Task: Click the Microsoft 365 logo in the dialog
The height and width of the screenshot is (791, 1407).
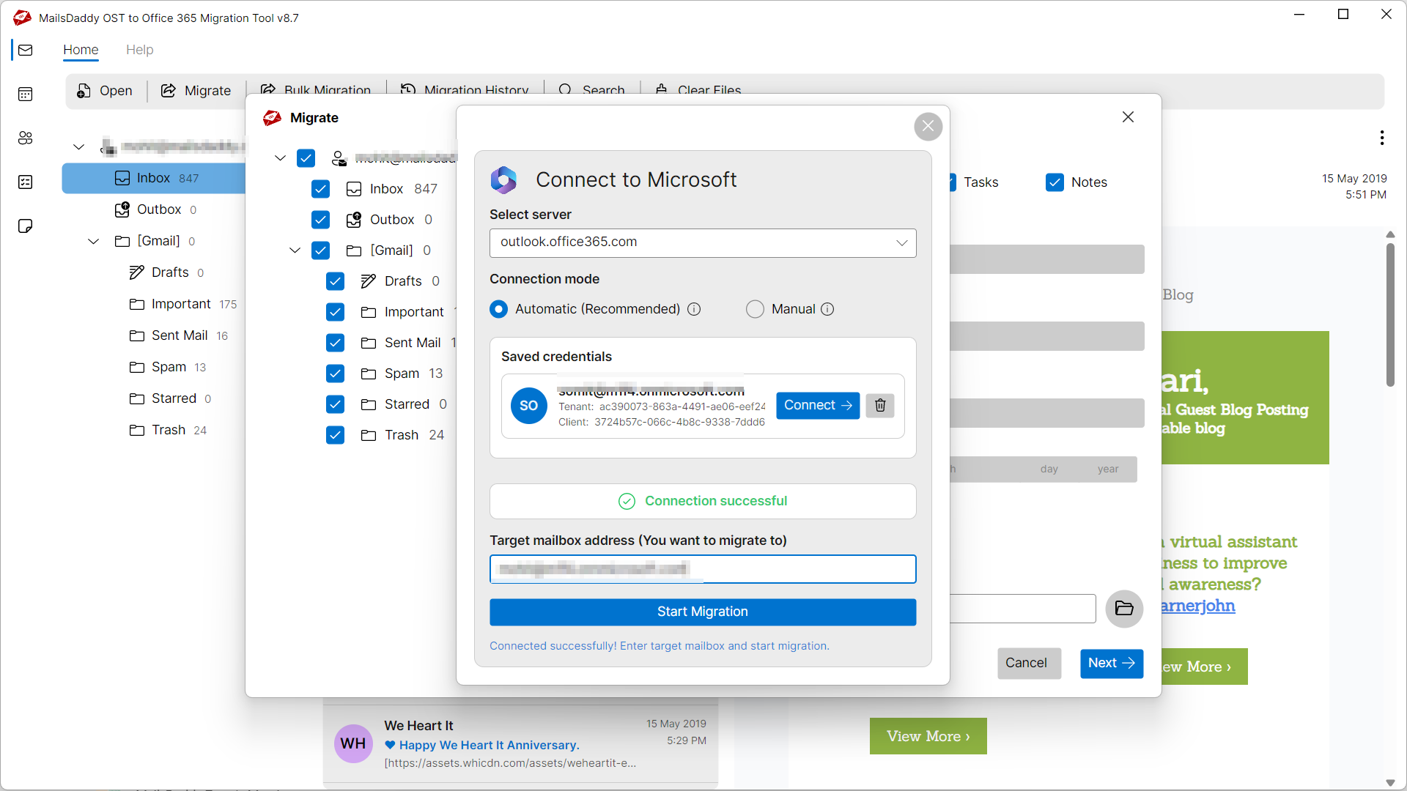Action: click(504, 179)
